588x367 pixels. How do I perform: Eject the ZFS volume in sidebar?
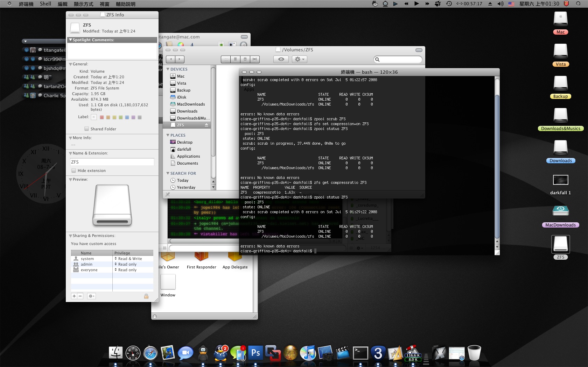[206, 125]
